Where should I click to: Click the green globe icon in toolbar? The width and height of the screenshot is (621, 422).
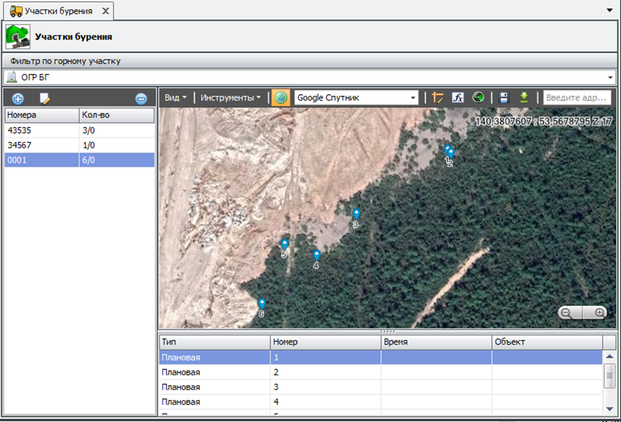coord(478,98)
